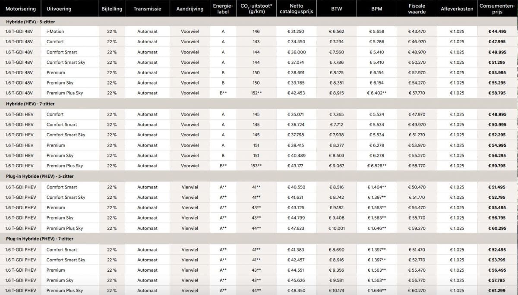The image size is (518, 295).
Task: Click the Netto catalogusprijs header
Action: click(x=296, y=9)
